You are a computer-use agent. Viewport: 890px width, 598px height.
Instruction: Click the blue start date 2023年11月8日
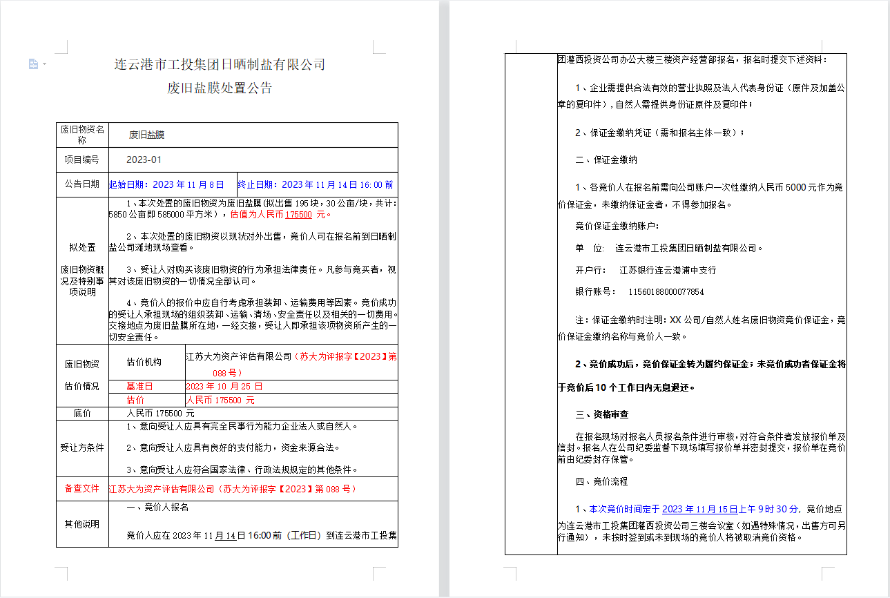pyautogui.click(x=166, y=184)
